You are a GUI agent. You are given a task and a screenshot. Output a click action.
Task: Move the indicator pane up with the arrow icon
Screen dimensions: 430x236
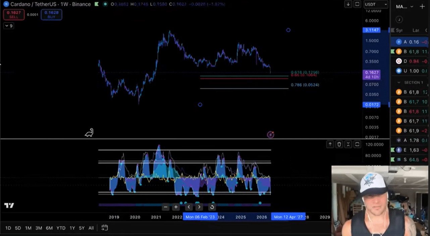coord(330,144)
